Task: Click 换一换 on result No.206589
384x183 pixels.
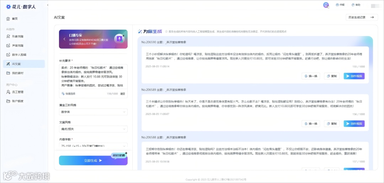Action: pyautogui.click(x=311, y=124)
